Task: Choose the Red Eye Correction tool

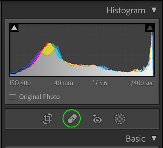Action: [x=97, y=119]
